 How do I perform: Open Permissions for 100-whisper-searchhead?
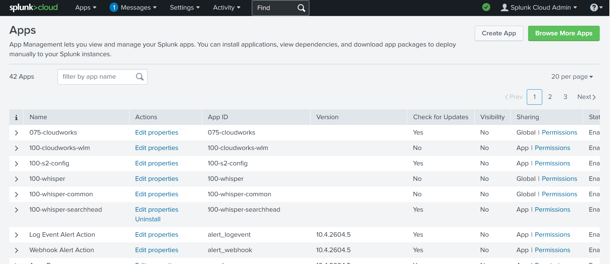pyautogui.click(x=553, y=209)
